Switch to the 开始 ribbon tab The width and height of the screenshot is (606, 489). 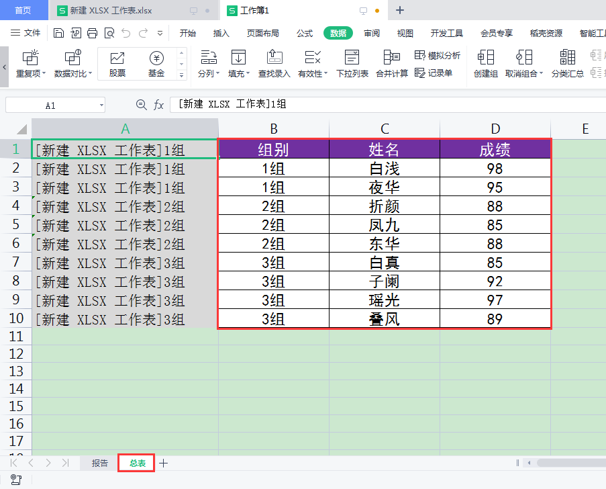pyautogui.click(x=188, y=34)
